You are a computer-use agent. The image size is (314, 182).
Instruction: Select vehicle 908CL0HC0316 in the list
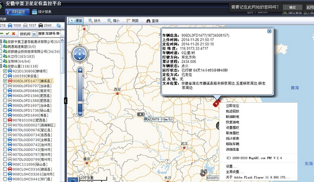(x=32, y=169)
